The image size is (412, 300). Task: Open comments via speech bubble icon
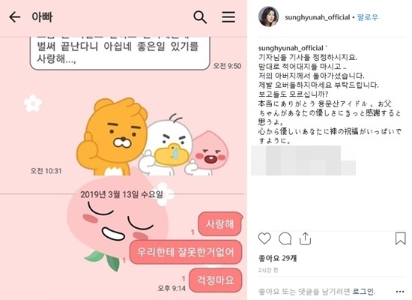pyautogui.click(x=285, y=238)
